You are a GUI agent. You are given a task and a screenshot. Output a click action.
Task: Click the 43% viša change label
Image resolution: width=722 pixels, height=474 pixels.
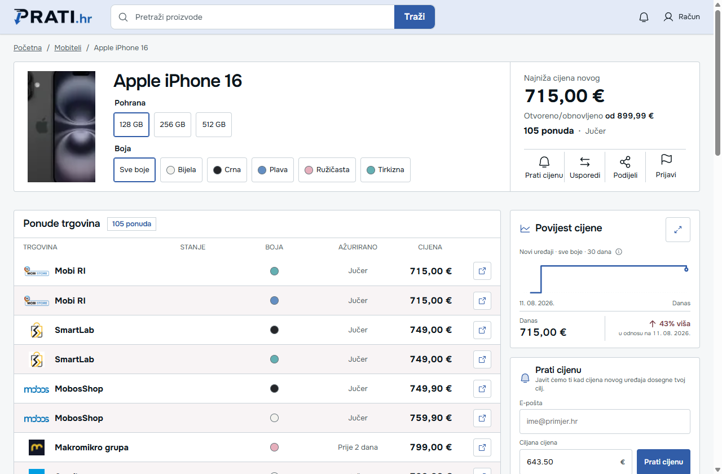click(x=670, y=324)
